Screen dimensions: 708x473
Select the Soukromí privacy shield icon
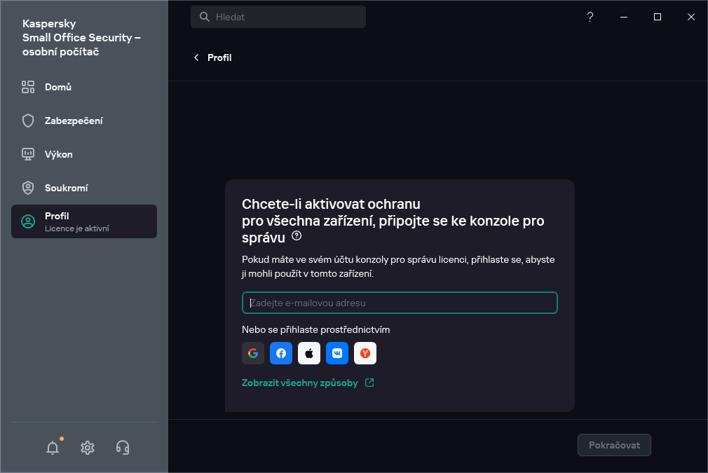[x=28, y=188]
